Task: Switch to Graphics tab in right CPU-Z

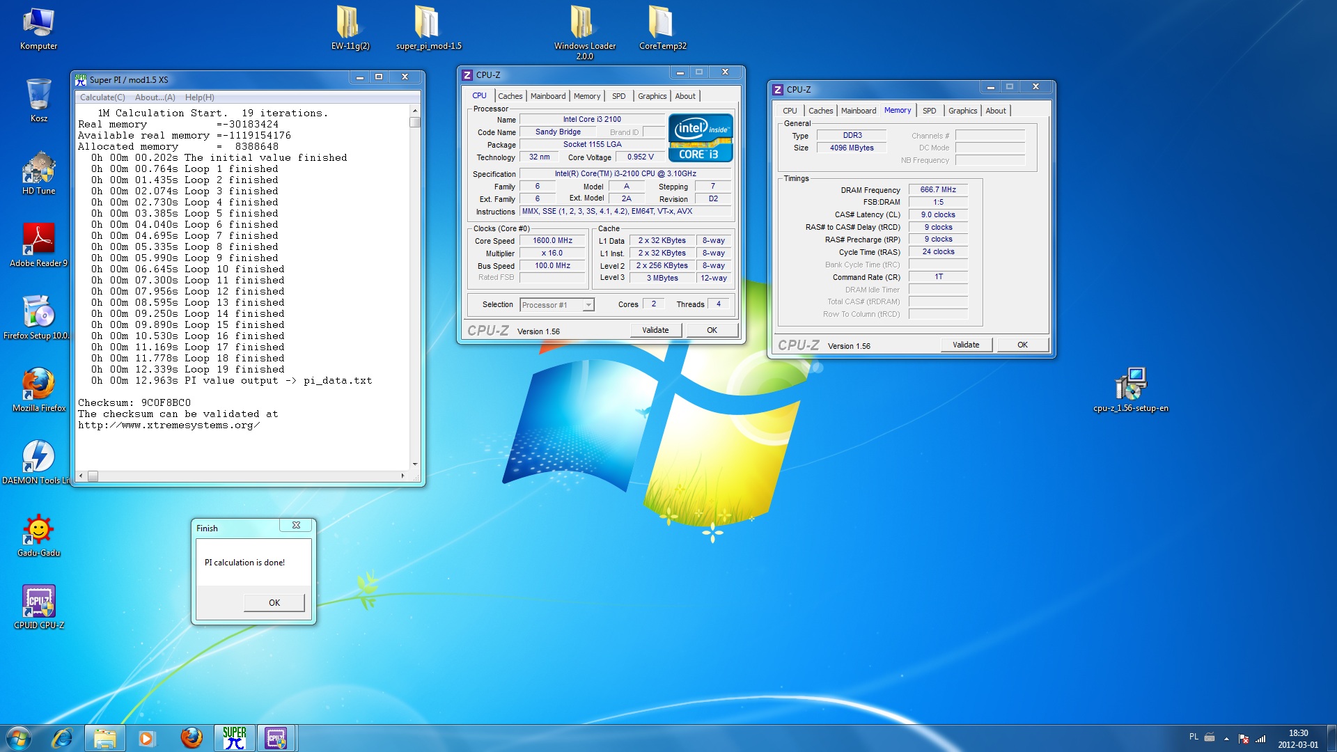Action: coord(963,111)
